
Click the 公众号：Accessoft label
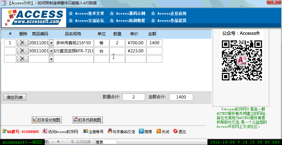241,33
